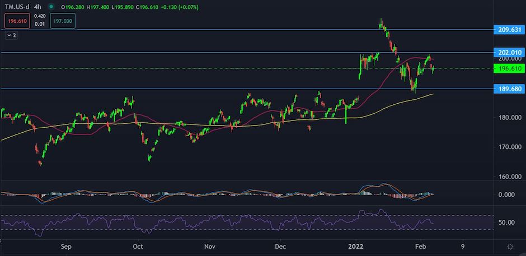This screenshot has height=256, width=526.
Task: Click the Nov label on time axis
Action: [209, 245]
